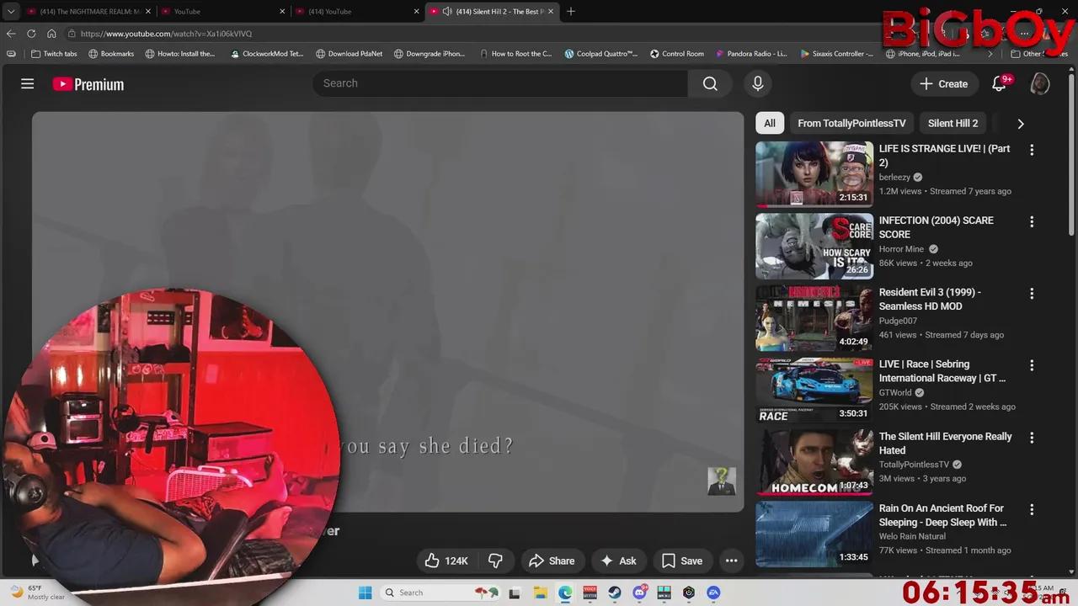1078x606 pixels.
Task: Open the Resident Evil 3 thumbnail
Action: (x=814, y=318)
